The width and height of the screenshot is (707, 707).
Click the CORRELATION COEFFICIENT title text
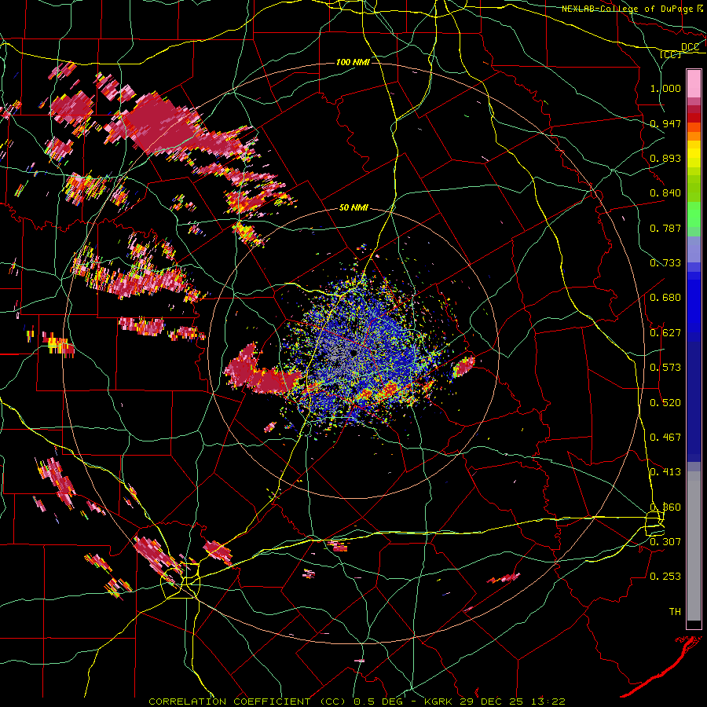pyautogui.click(x=229, y=702)
